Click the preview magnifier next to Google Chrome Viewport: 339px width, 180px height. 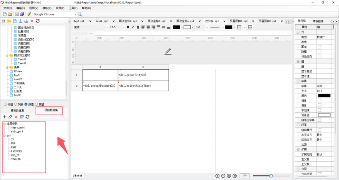pos(80,14)
